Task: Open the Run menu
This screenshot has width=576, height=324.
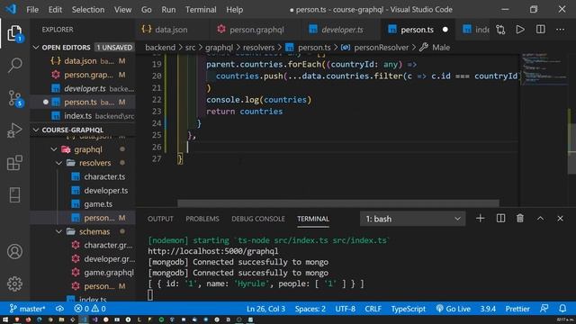Action: [168, 10]
